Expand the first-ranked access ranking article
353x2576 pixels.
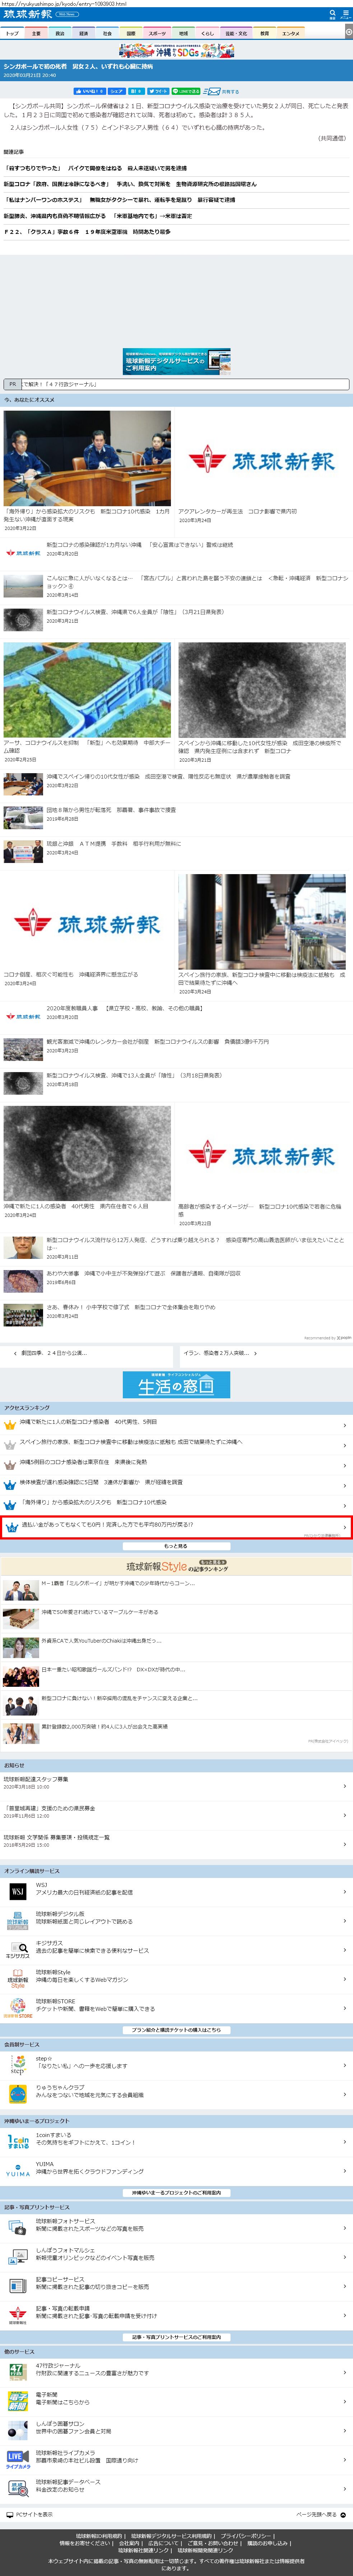pyautogui.click(x=176, y=1422)
